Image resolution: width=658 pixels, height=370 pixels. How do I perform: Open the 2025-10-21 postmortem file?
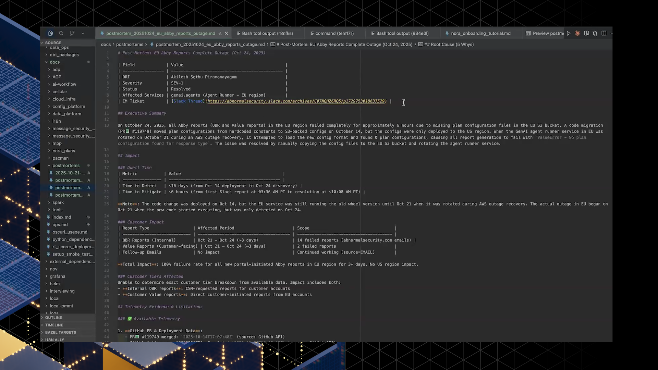coord(70,173)
